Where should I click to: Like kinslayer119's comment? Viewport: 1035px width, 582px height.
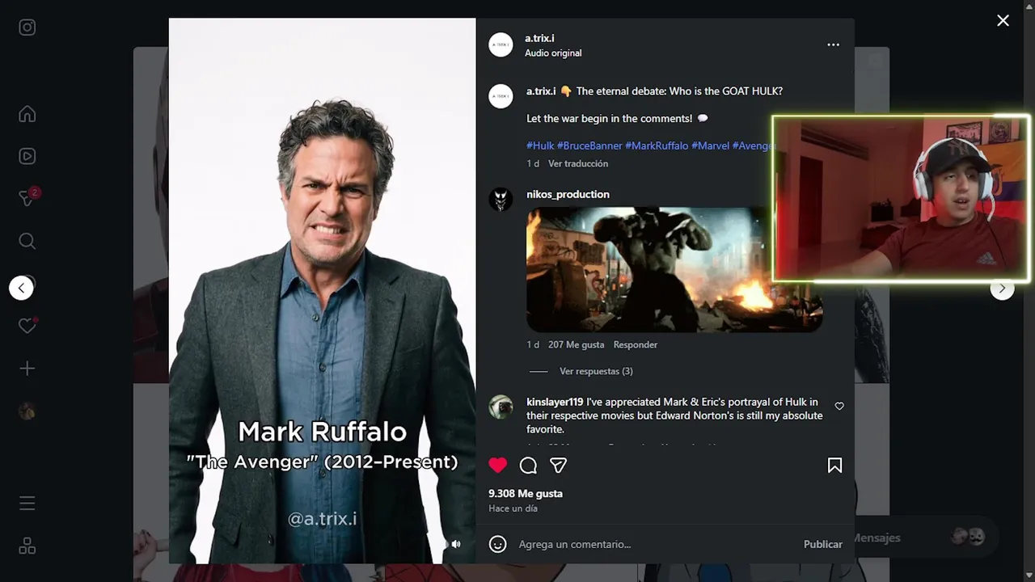(839, 407)
